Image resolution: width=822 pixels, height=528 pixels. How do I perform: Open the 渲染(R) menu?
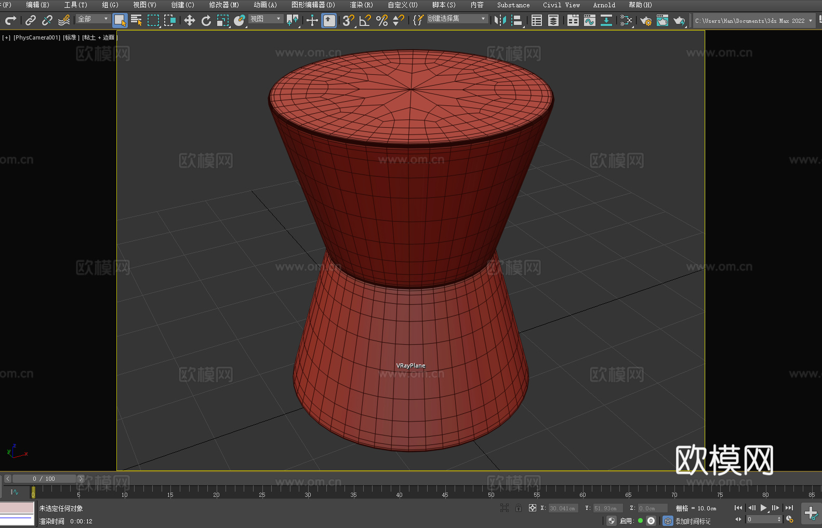(x=361, y=5)
